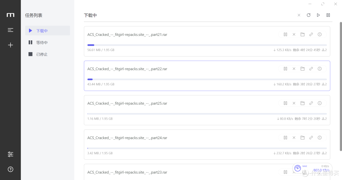Select 下载中 downloading tab
The image size is (342, 180).
[47, 30]
